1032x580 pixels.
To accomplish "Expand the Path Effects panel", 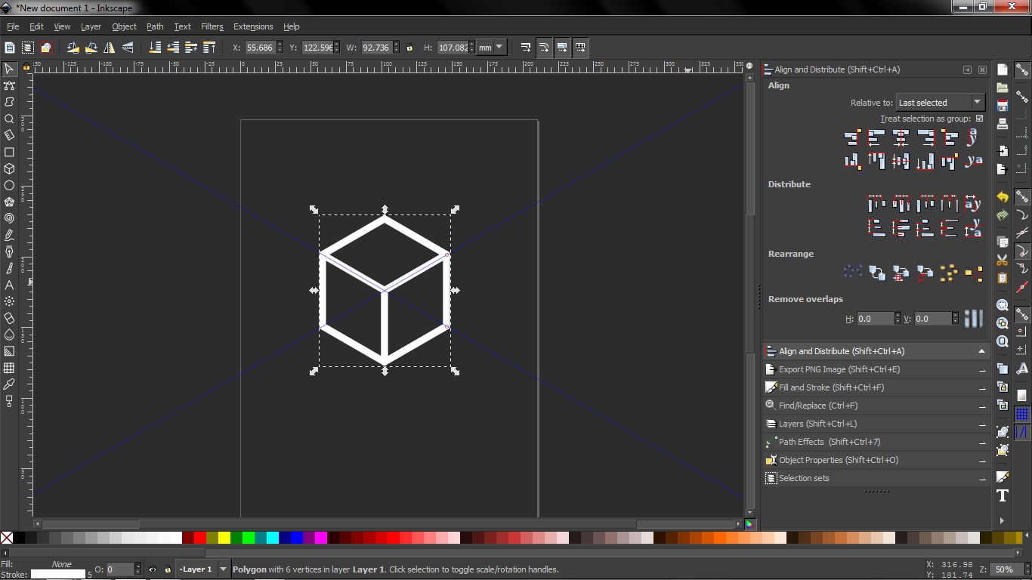I will point(876,442).
